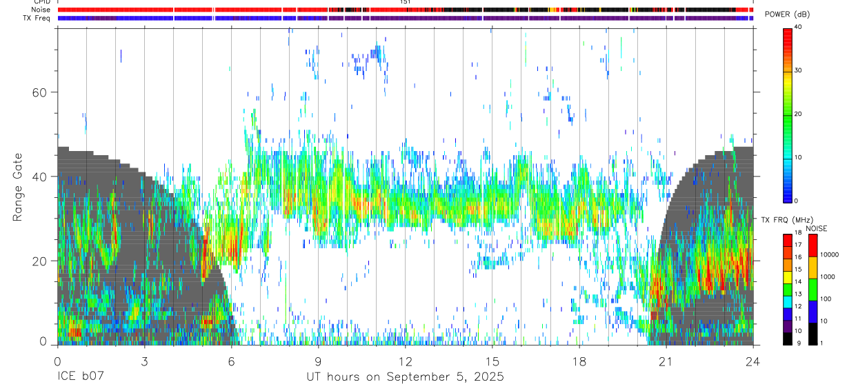The width and height of the screenshot is (847, 391).
Task: Pick the red top swatch of NOISE legend
Action: coord(813,245)
